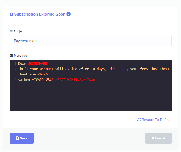
Task: Click the clock icon in the header
Action: point(11,15)
